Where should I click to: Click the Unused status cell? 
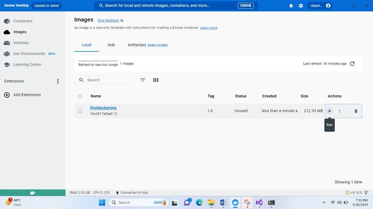coord(241,111)
